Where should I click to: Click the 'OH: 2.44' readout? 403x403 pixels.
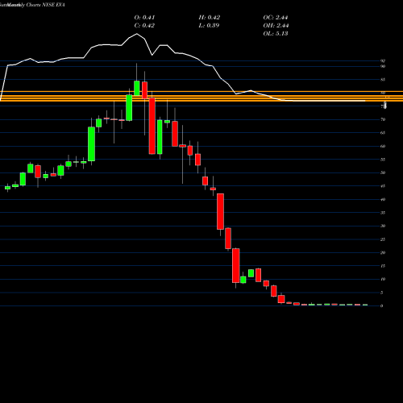[x=276, y=26]
